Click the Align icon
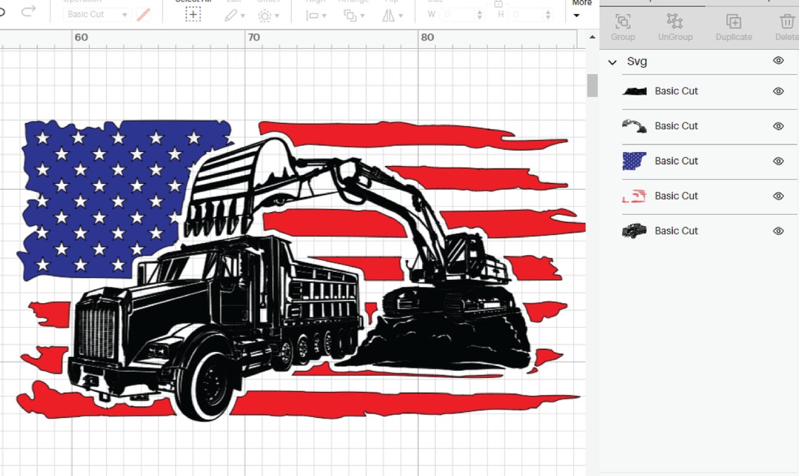 (313, 15)
